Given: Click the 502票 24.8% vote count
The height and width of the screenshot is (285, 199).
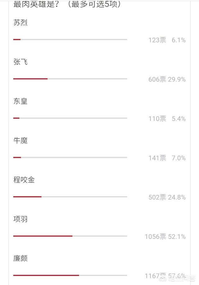Looking at the screenshot, I should click(167, 197).
